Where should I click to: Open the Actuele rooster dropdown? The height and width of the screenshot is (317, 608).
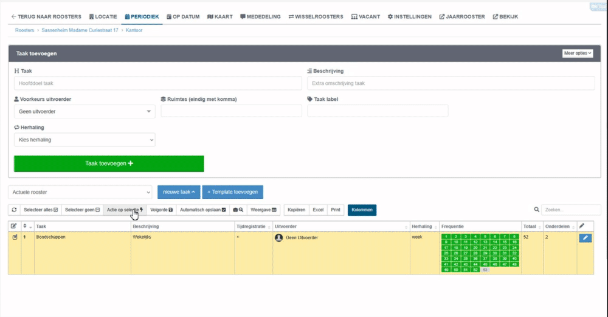[x=80, y=192]
